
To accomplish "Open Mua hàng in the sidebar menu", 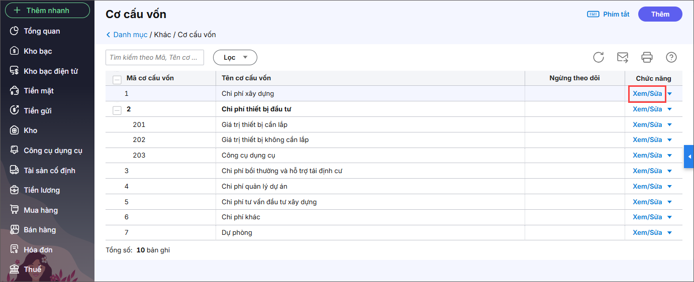I will pos(41,210).
